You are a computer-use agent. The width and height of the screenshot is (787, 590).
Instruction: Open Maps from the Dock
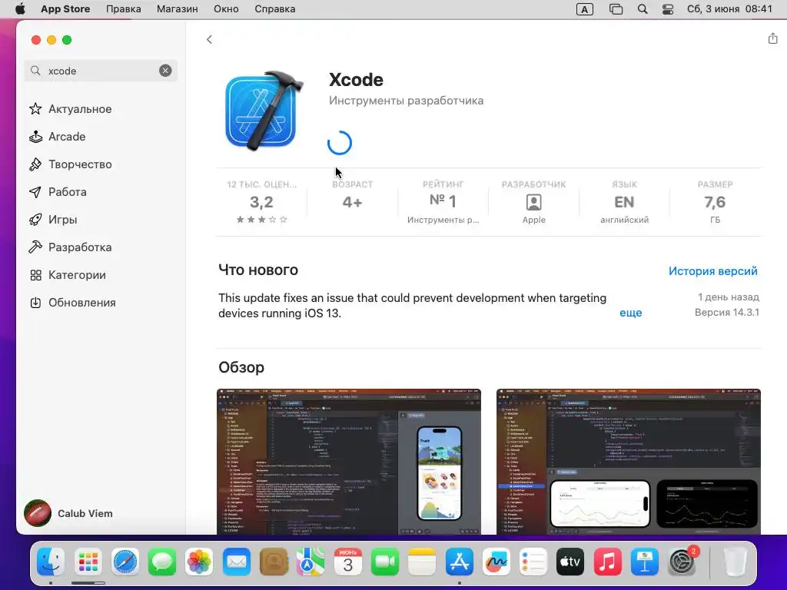coord(310,562)
